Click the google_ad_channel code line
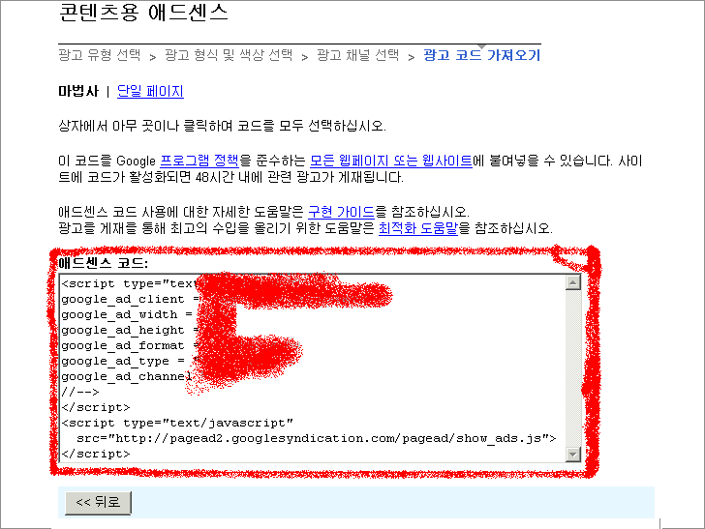 tap(127, 376)
